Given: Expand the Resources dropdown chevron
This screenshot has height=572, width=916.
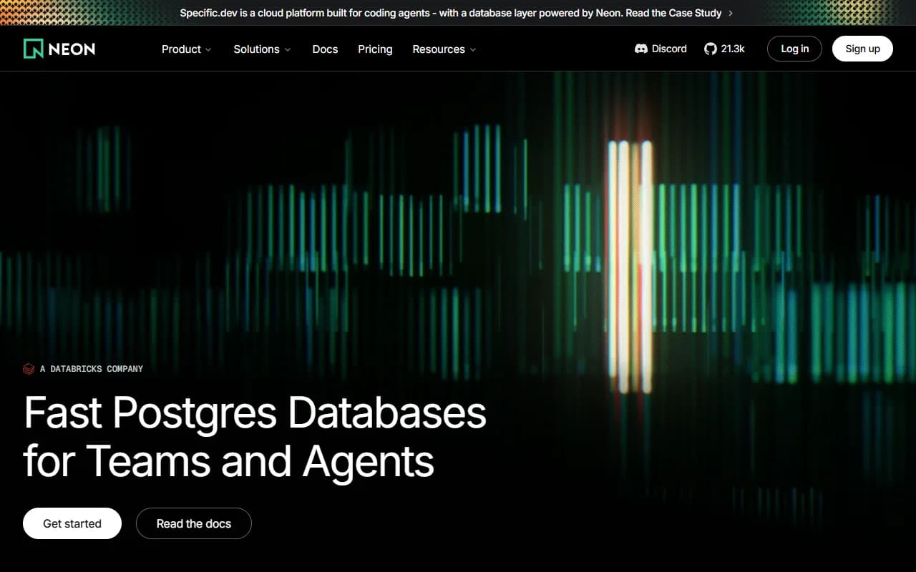Looking at the screenshot, I should pyautogui.click(x=473, y=49).
